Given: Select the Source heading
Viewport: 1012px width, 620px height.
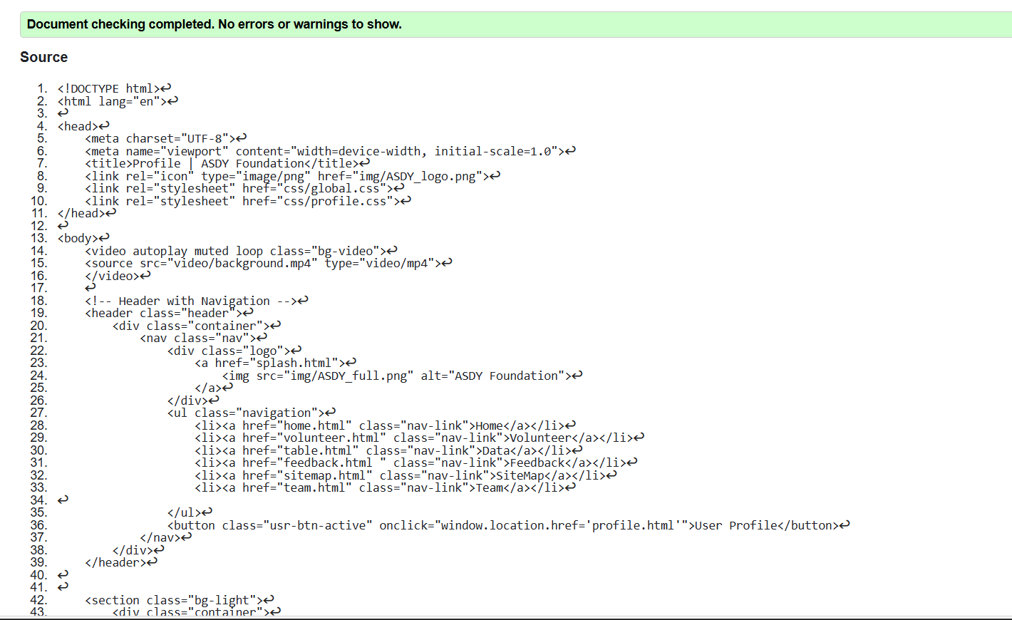Looking at the screenshot, I should click(x=43, y=57).
